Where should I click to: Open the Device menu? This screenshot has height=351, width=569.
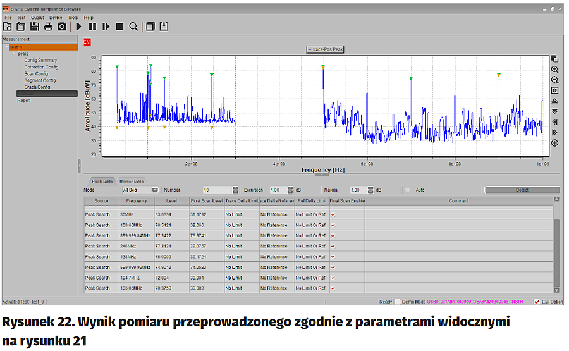[56, 18]
